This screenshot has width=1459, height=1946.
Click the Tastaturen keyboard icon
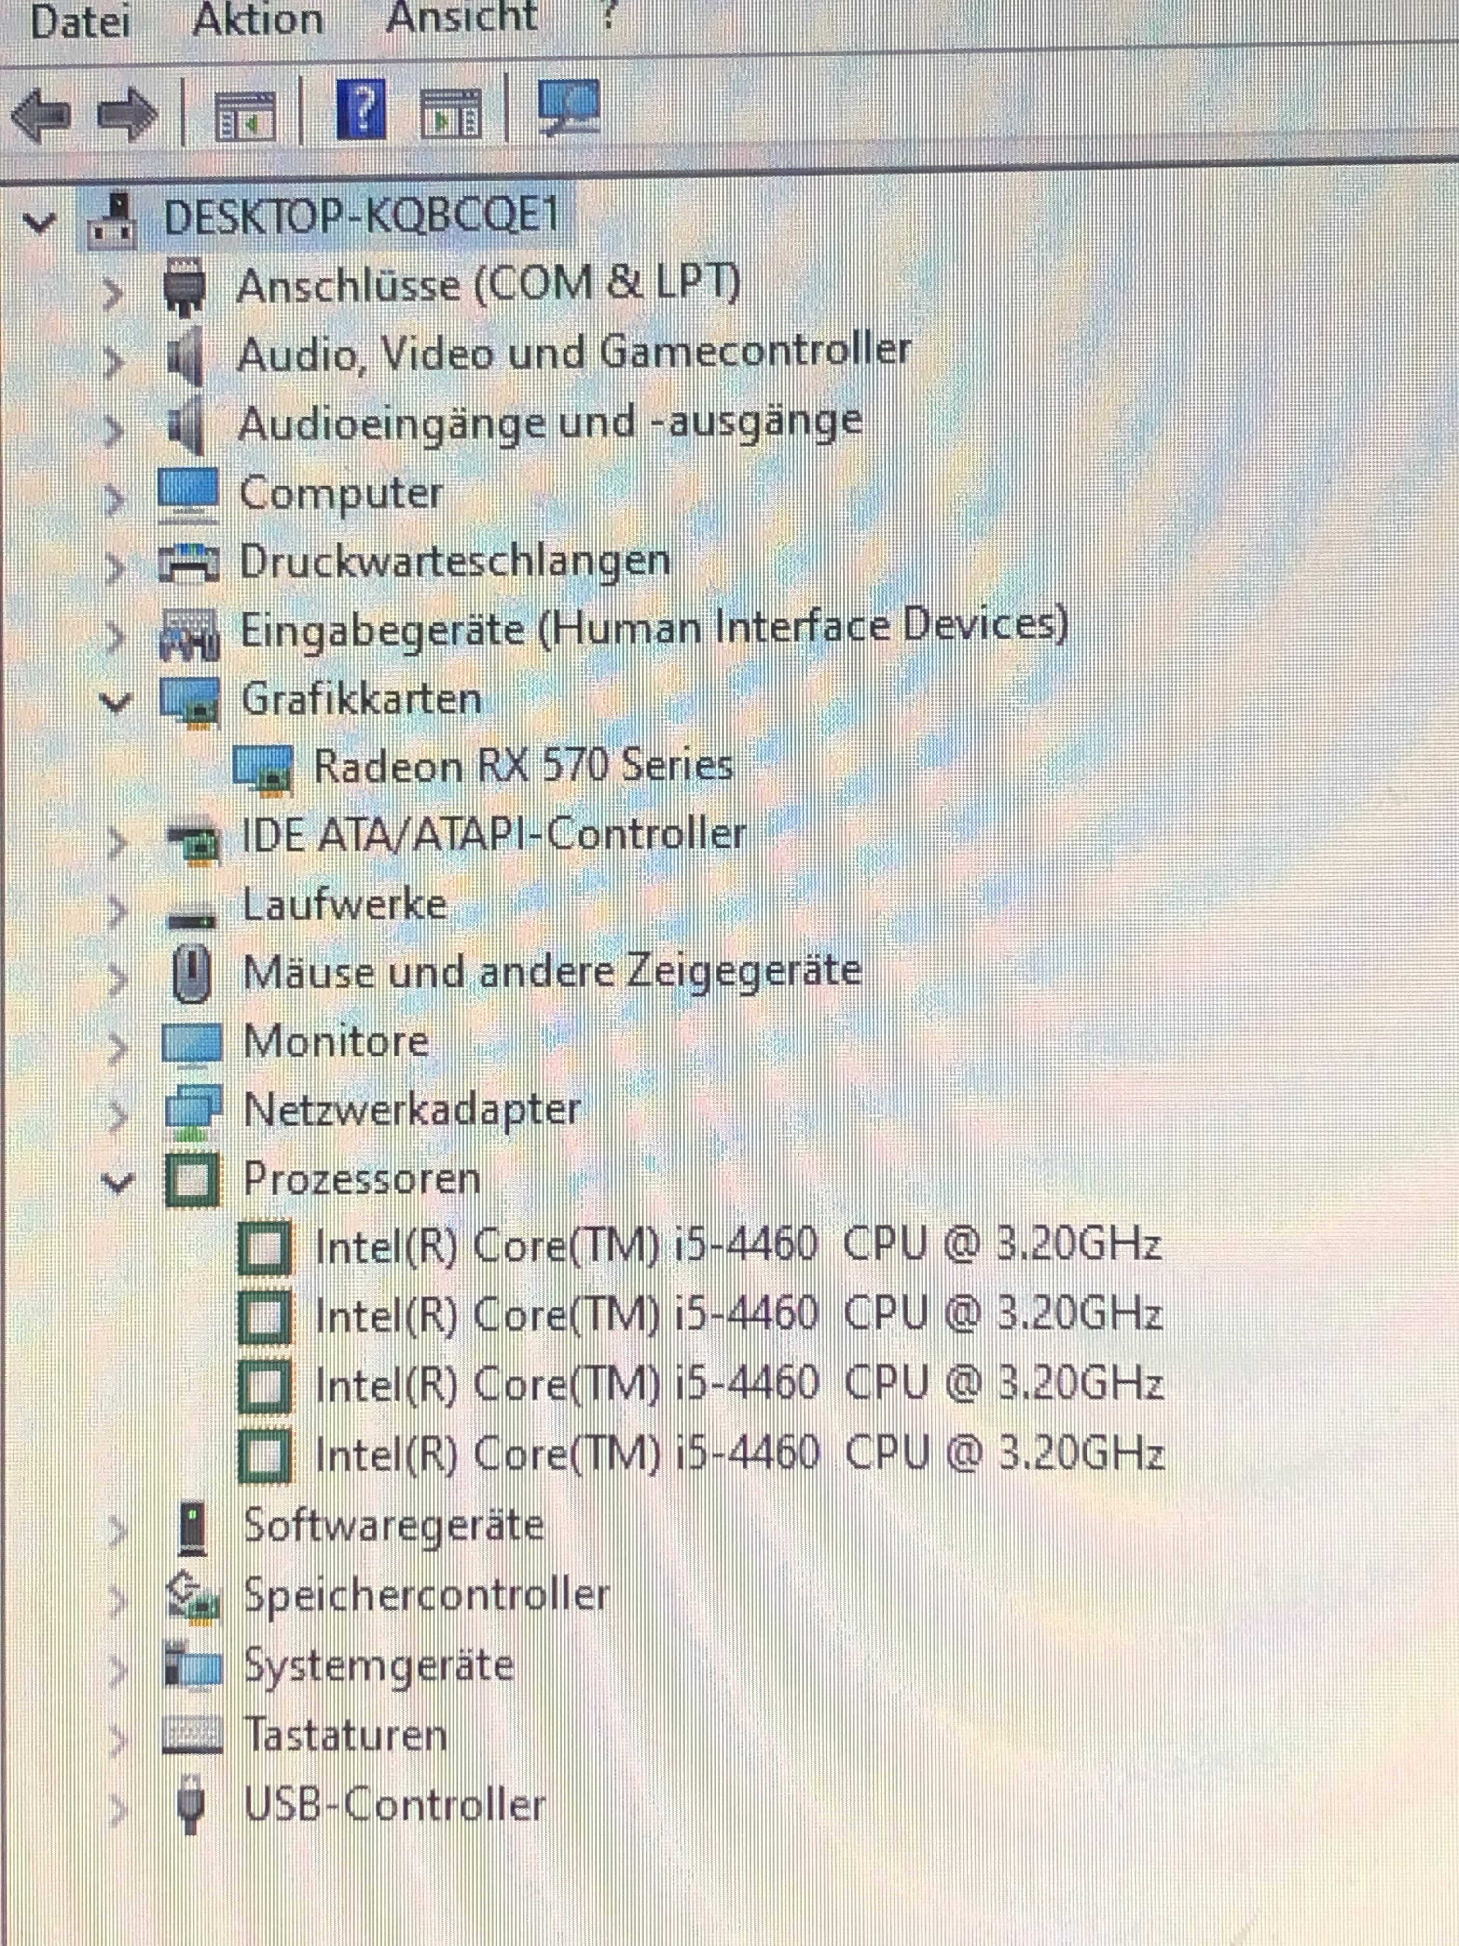193,1734
